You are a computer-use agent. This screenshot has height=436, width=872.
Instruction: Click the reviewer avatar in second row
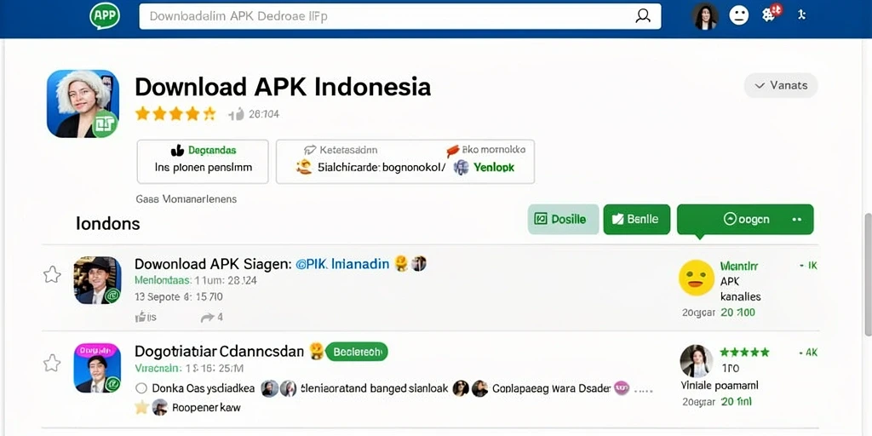(697, 361)
